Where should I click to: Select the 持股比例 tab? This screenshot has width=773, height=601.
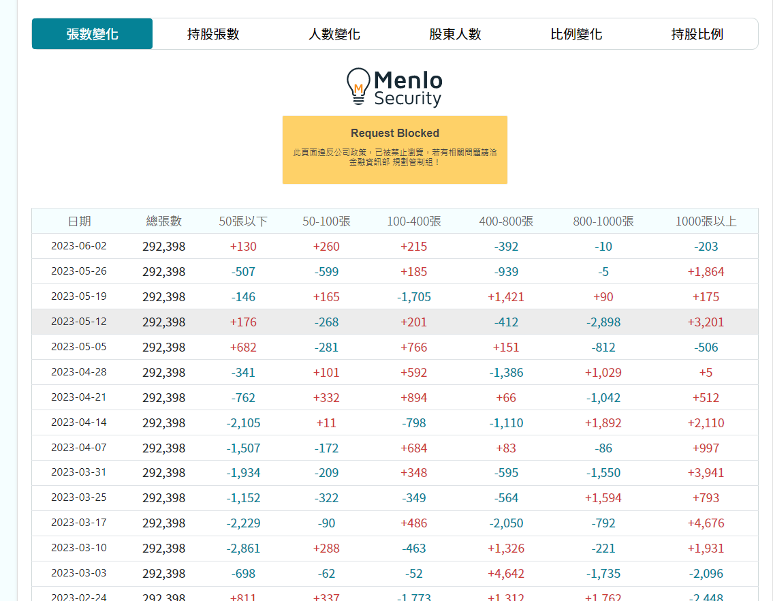tap(697, 34)
